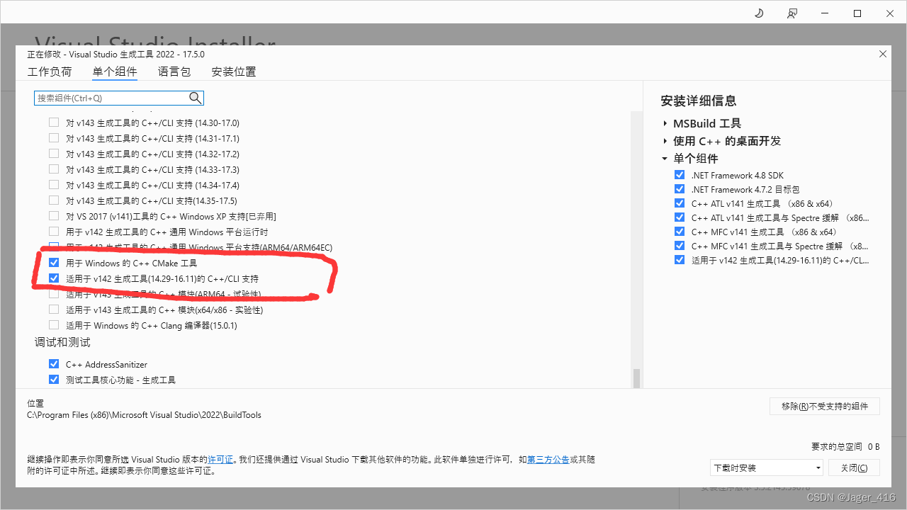This screenshot has height=510, width=907.
Task: Go to 安装位置 tab
Action: tap(234, 72)
